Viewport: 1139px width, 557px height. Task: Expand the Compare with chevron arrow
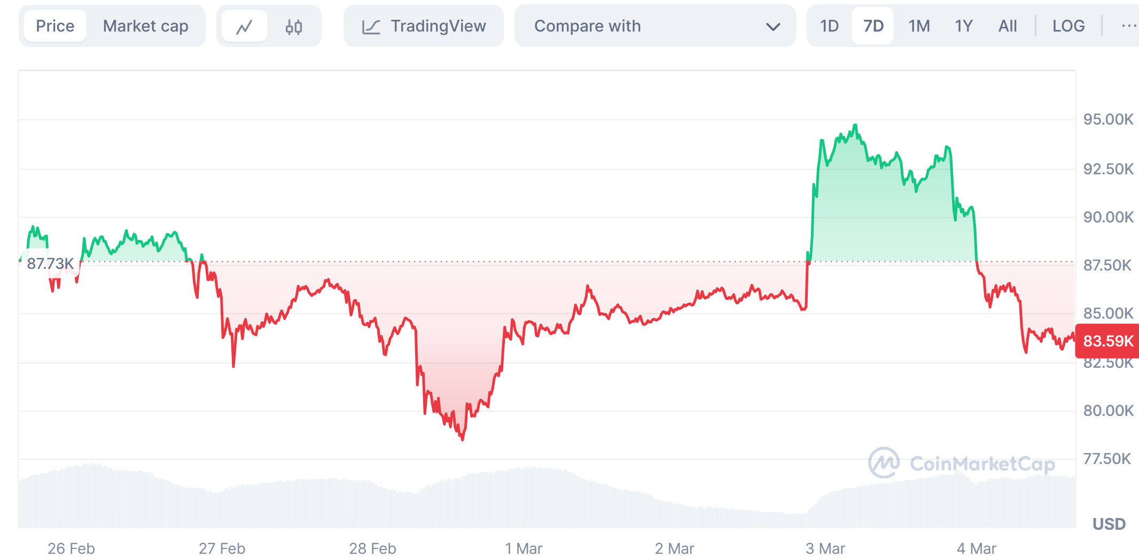tap(773, 27)
